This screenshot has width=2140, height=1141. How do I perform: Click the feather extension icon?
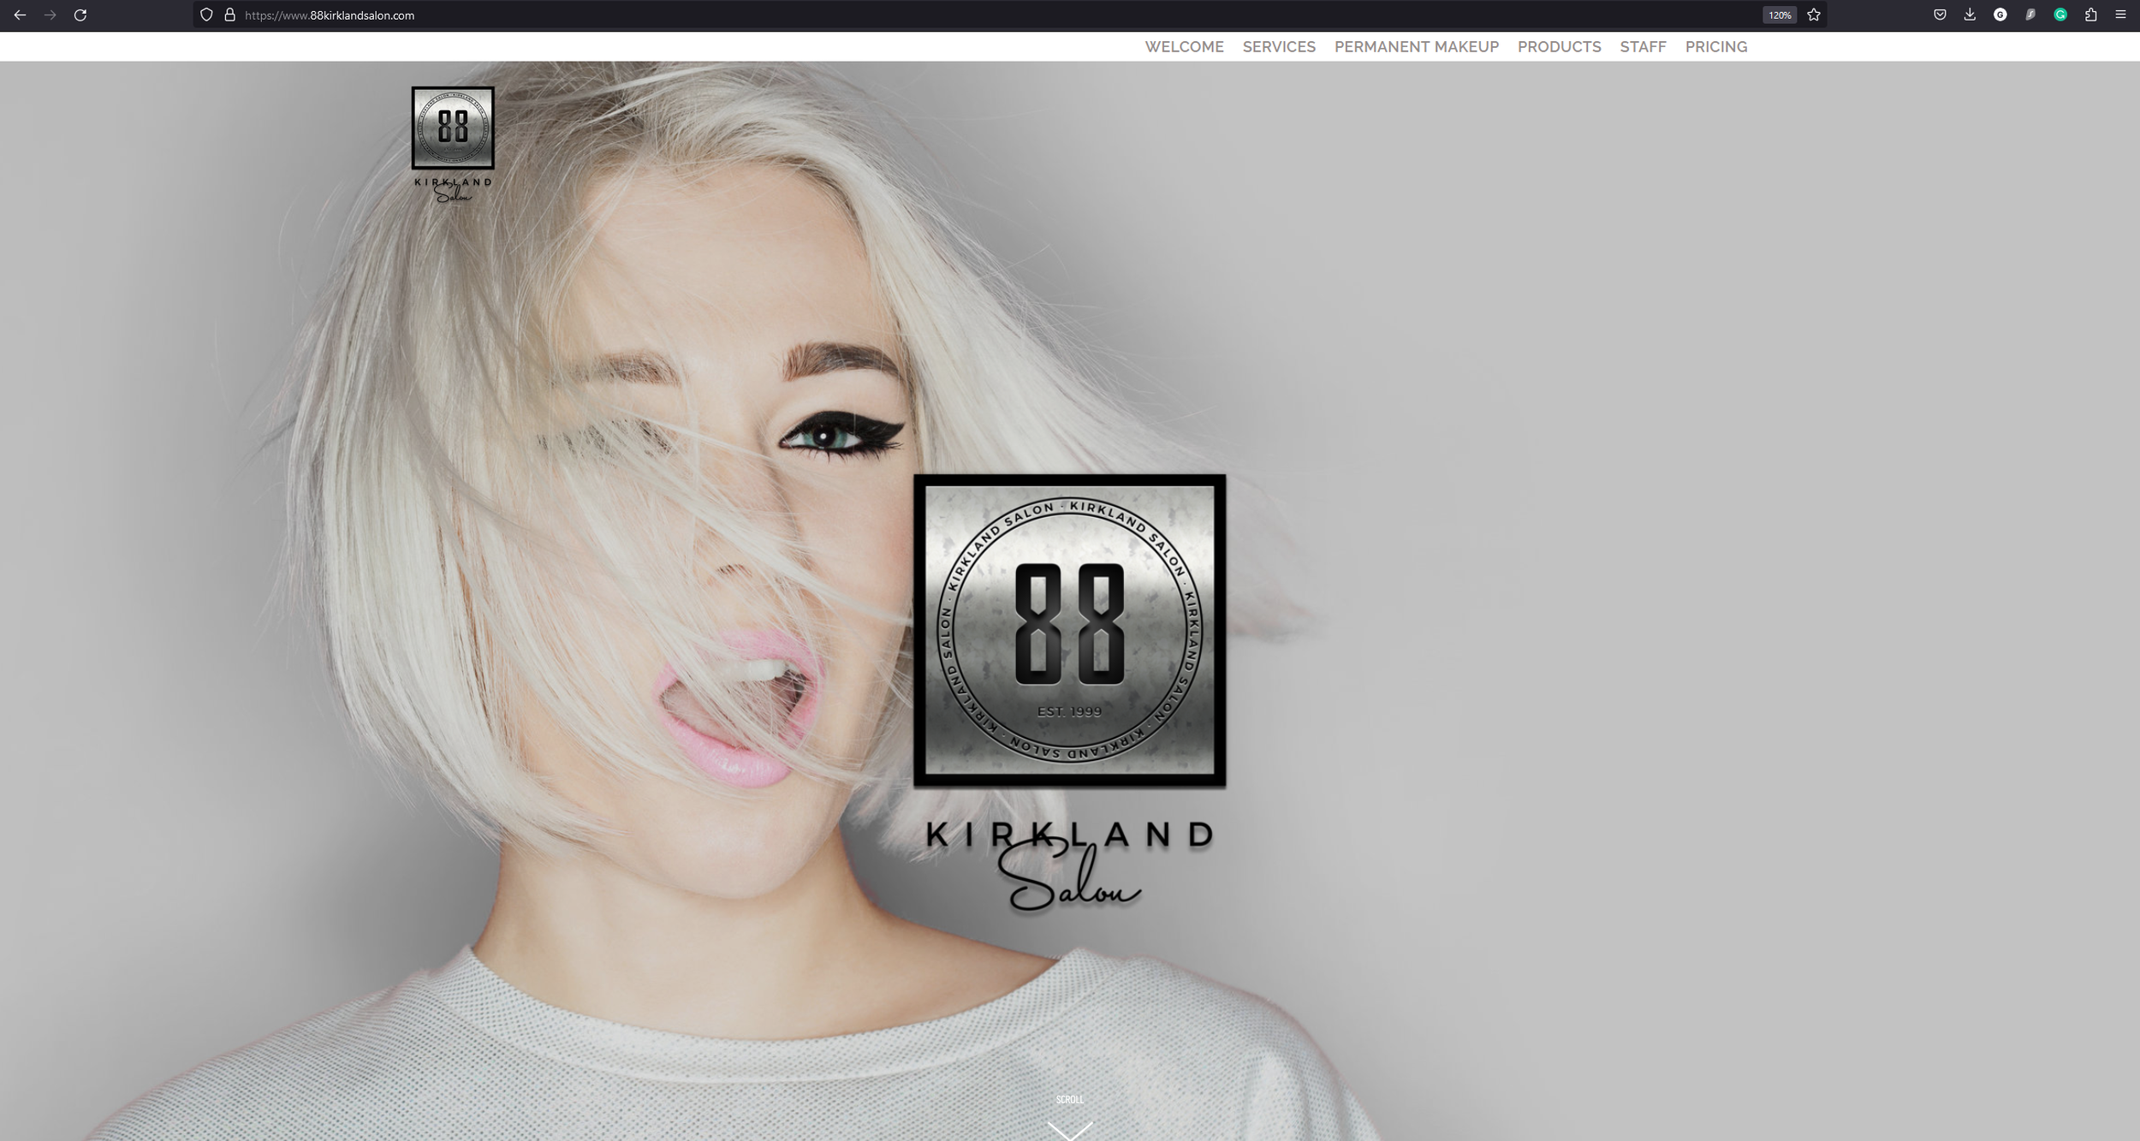pyautogui.click(x=2030, y=15)
